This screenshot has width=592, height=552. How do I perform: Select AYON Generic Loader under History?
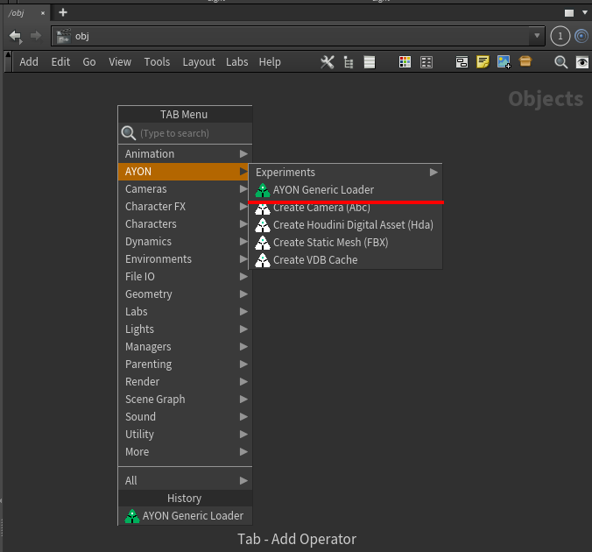coord(185,516)
